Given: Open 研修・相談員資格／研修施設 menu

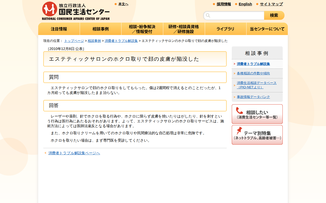Looking at the screenshot, I should pyautogui.click(x=184, y=29).
